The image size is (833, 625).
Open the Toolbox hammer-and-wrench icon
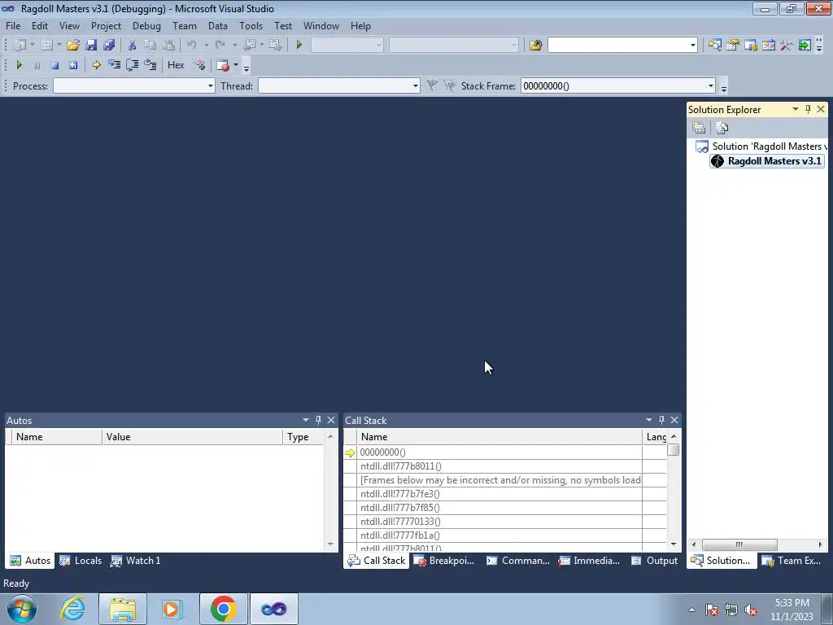click(787, 46)
